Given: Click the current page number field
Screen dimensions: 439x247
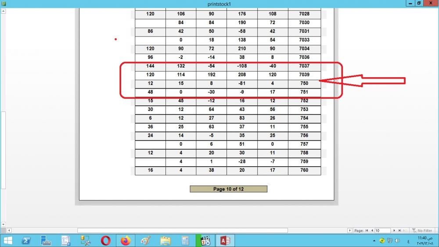Looking at the screenshot, I should point(382,230).
